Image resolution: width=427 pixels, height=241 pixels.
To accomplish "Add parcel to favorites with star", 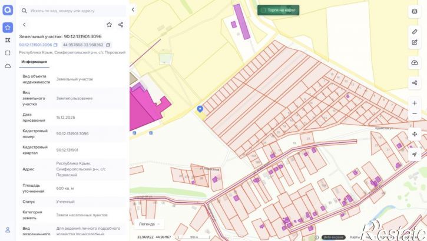I will [109, 25].
